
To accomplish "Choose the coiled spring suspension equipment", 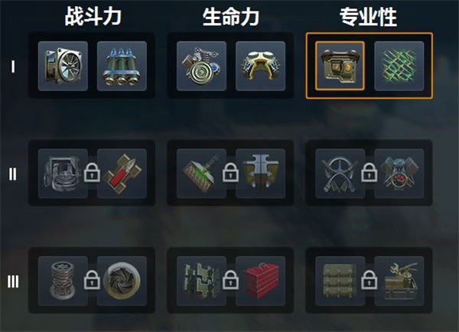I will tap(63, 282).
